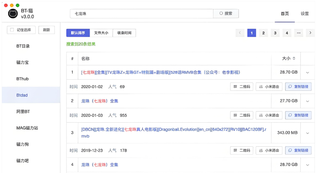The height and width of the screenshot is (173, 318).
Task: Expand the 27.70 GB result row chevron
Action: tap(307, 101)
